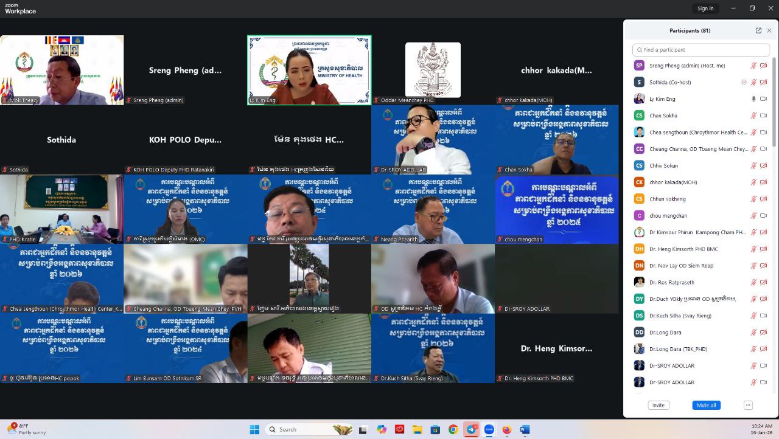Click the Zoom Workplace logo
Screen dimensions: 779x439
point(20,8)
